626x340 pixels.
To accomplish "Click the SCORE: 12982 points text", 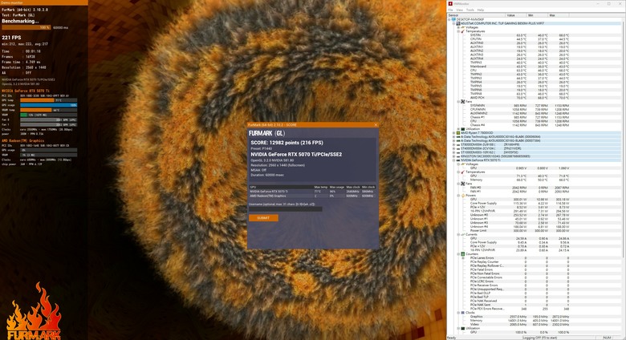I will tap(287, 143).
